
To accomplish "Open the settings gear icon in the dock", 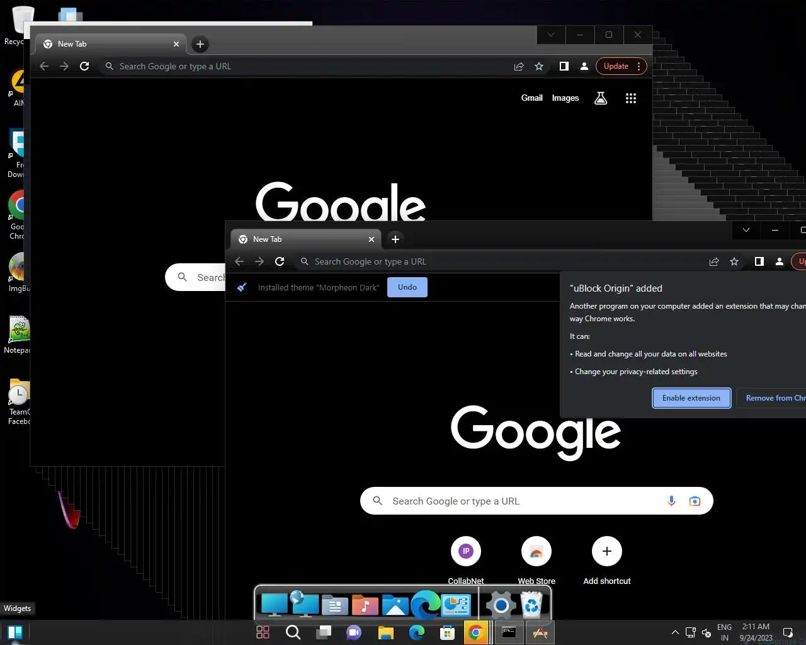I will 501,606.
